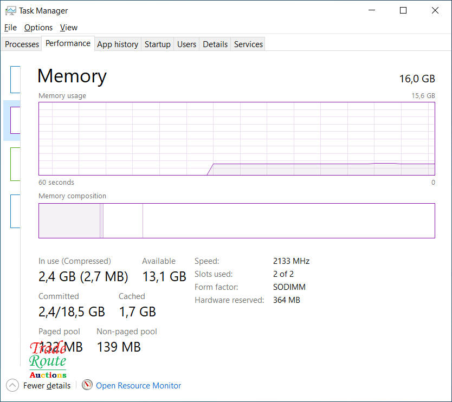The height and width of the screenshot is (402, 452).
Task: Switch to the Services tab
Action: tap(249, 44)
